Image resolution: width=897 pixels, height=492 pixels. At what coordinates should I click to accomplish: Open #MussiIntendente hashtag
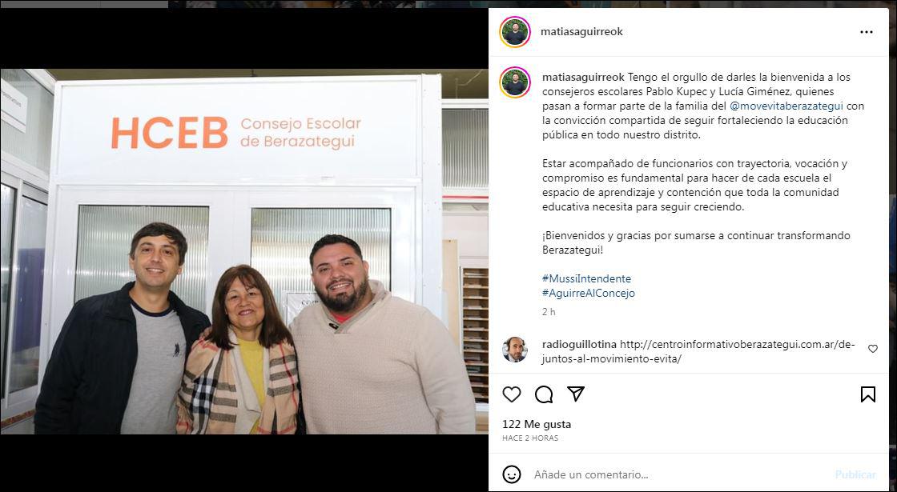pos(587,279)
